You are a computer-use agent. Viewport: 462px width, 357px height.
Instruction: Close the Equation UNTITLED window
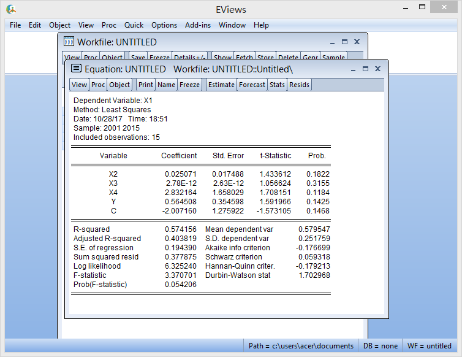378,69
